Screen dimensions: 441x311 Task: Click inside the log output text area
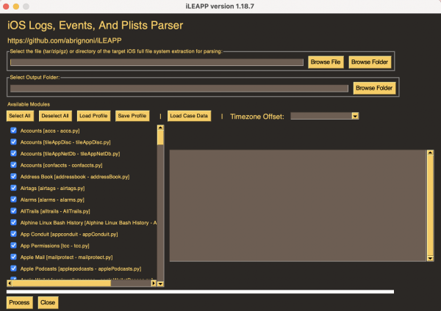[x=298, y=205]
